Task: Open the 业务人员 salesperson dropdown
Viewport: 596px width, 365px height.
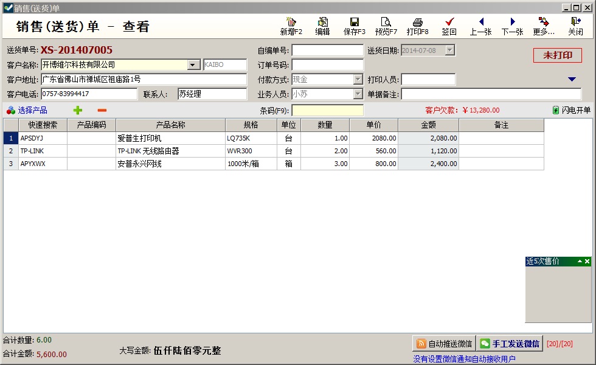Action: (358, 94)
